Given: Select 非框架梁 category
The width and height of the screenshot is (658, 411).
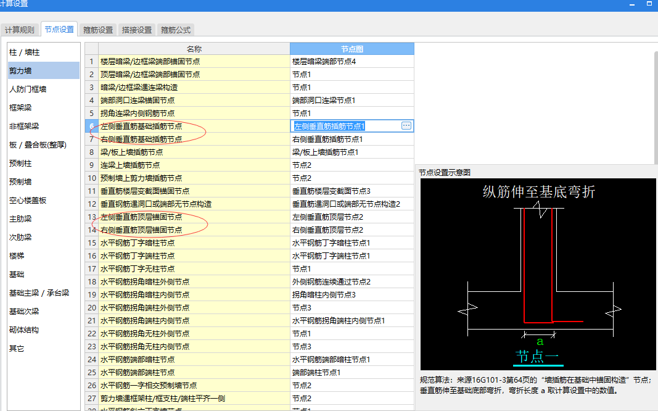Looking at the screenshot, I should (x=44, y=126).
